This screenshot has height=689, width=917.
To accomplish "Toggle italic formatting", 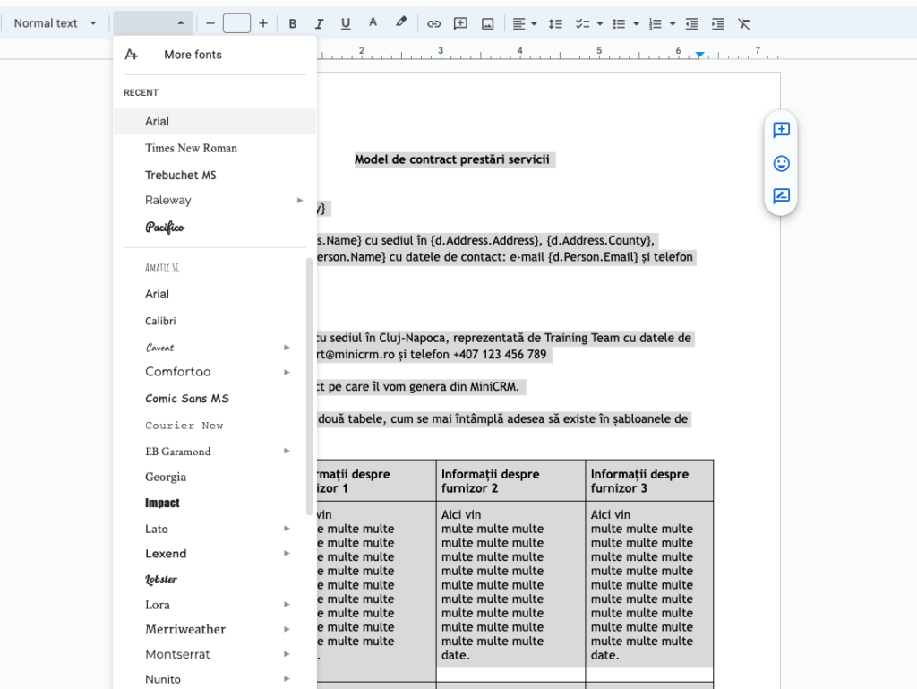I will (x=319, y=24).
